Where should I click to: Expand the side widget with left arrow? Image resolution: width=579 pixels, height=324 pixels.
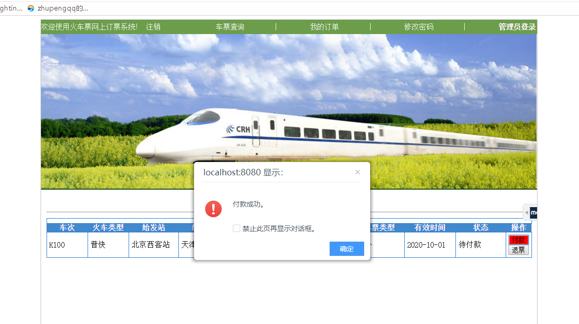pyautogui.click(x=526, y=212)
